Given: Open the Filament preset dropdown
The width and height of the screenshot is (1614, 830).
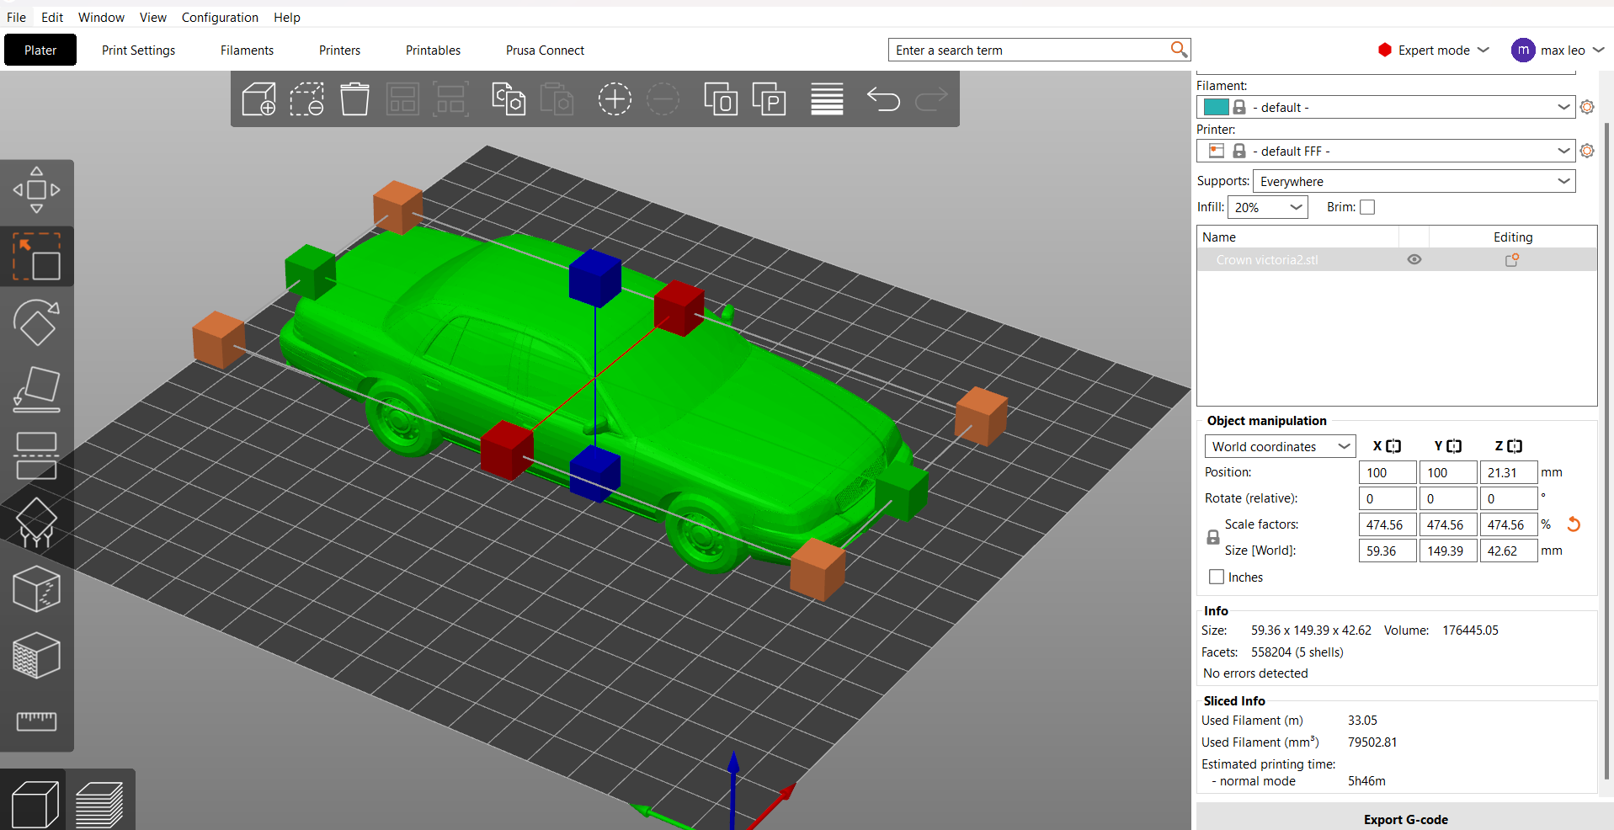Looking at the screenshot, I should pos(1386,107).
